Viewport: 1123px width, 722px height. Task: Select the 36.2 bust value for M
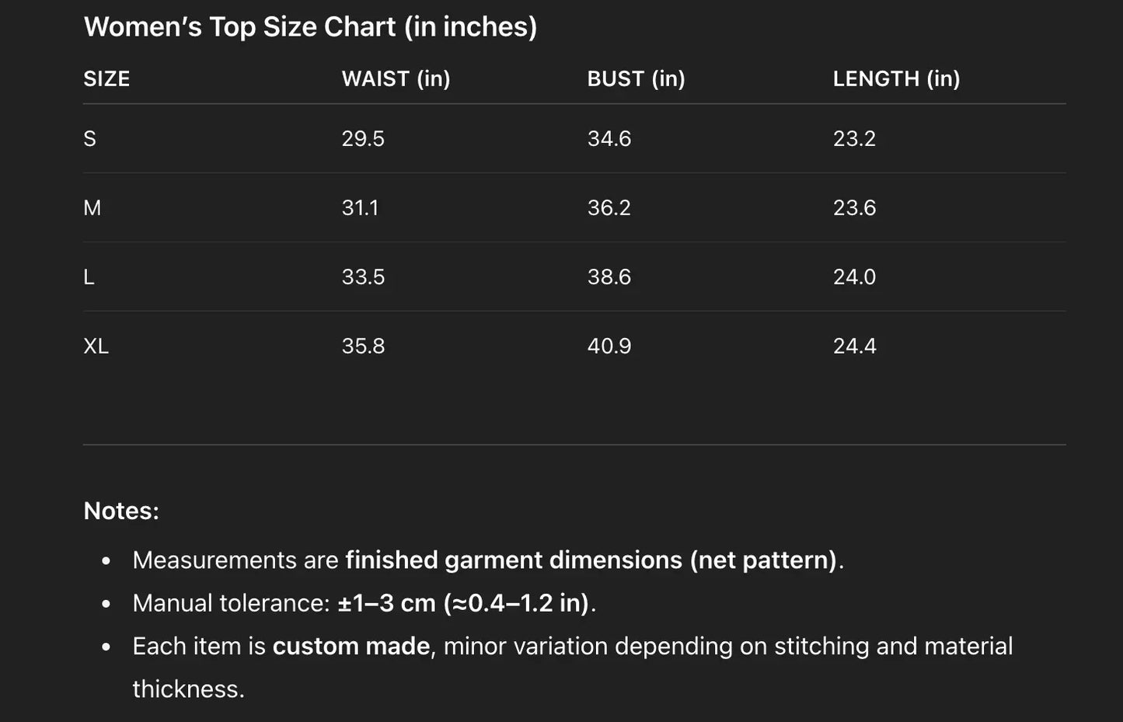(x=609, y=208)
